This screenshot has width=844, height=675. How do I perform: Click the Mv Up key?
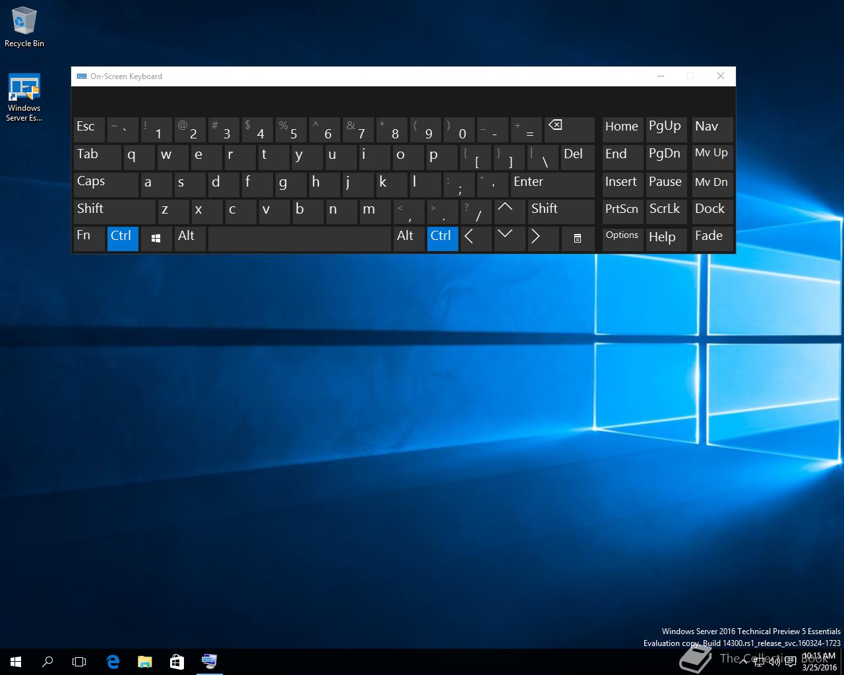(712, 157)
